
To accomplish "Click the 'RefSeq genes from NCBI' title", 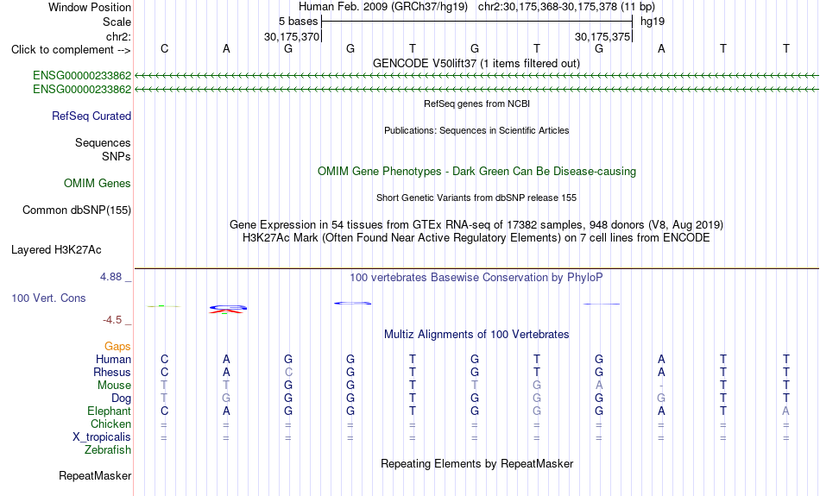I will click(x=476, y=104).
